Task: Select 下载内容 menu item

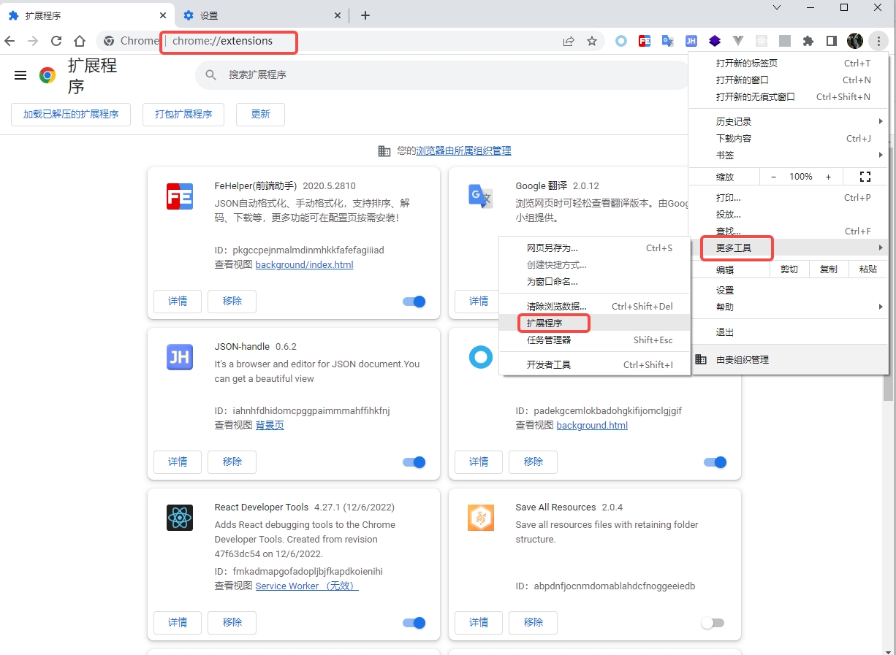Action: click(x=789, y=139)
